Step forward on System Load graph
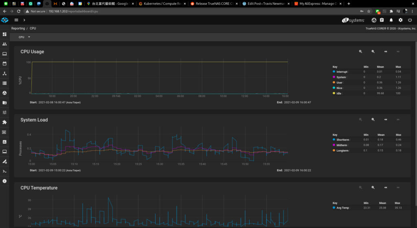The image size is (417, 228). pyautogui.click(x=398, y=120)
